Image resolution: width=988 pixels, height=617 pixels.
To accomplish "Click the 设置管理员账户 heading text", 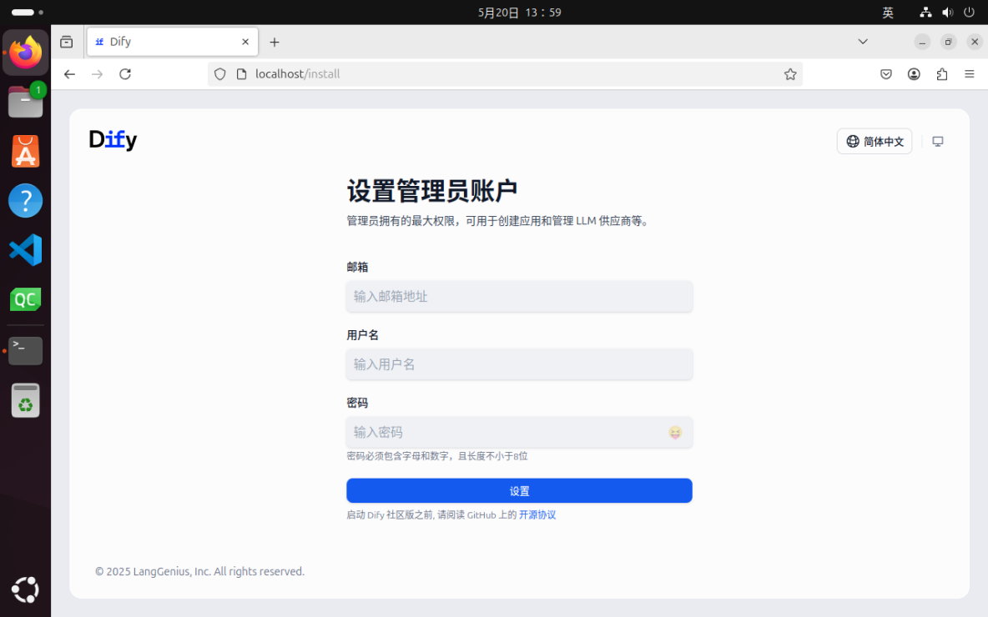I will pos(432,191).
